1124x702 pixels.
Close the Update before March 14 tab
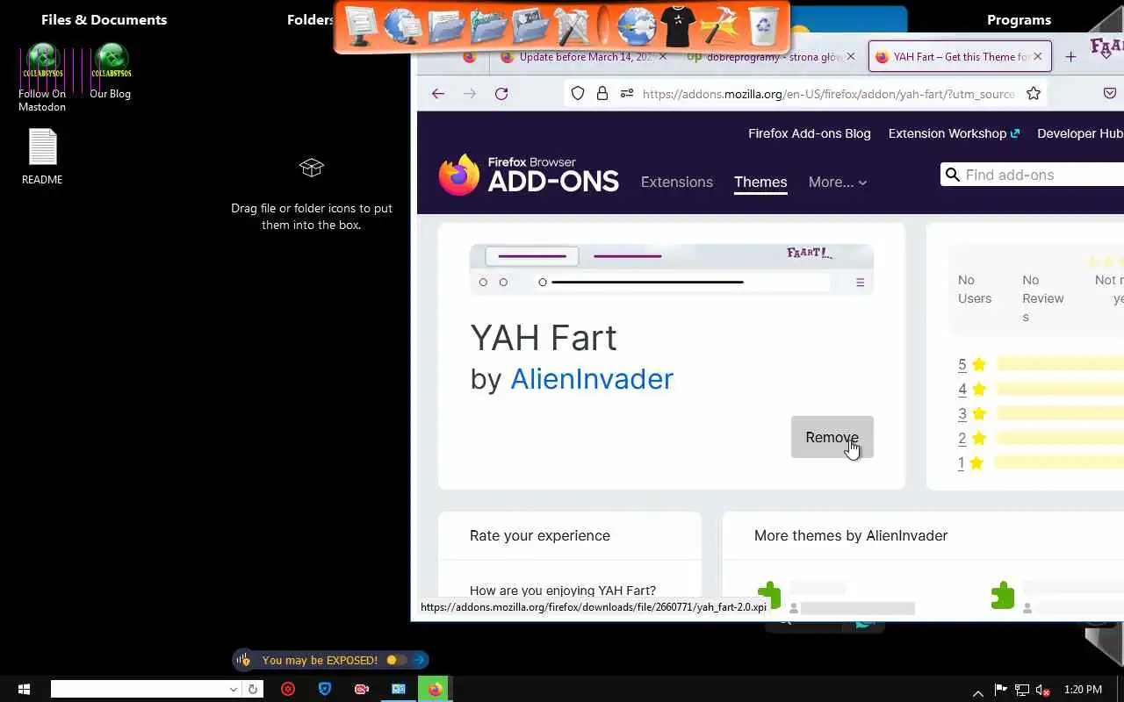tap(663, 56)
